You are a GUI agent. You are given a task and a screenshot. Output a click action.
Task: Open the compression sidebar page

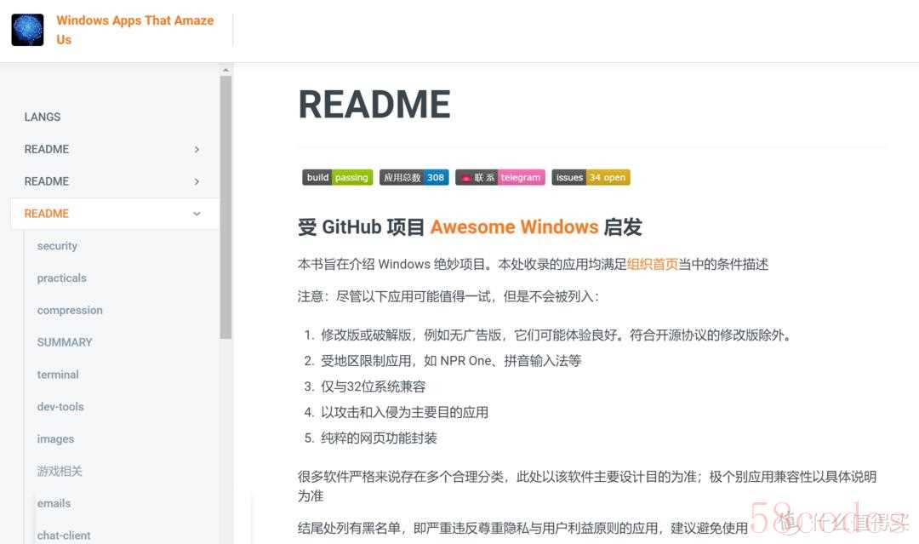[70, 310]
